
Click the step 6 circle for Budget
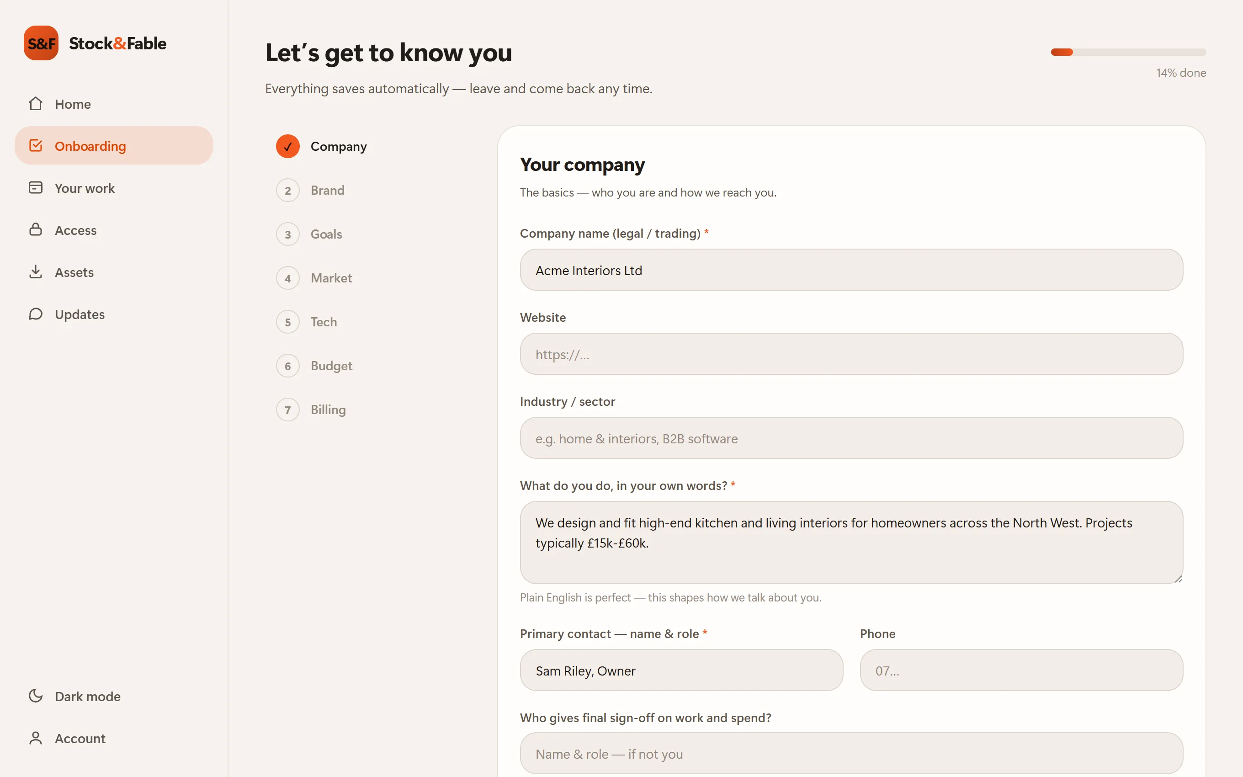coord(287,366)
